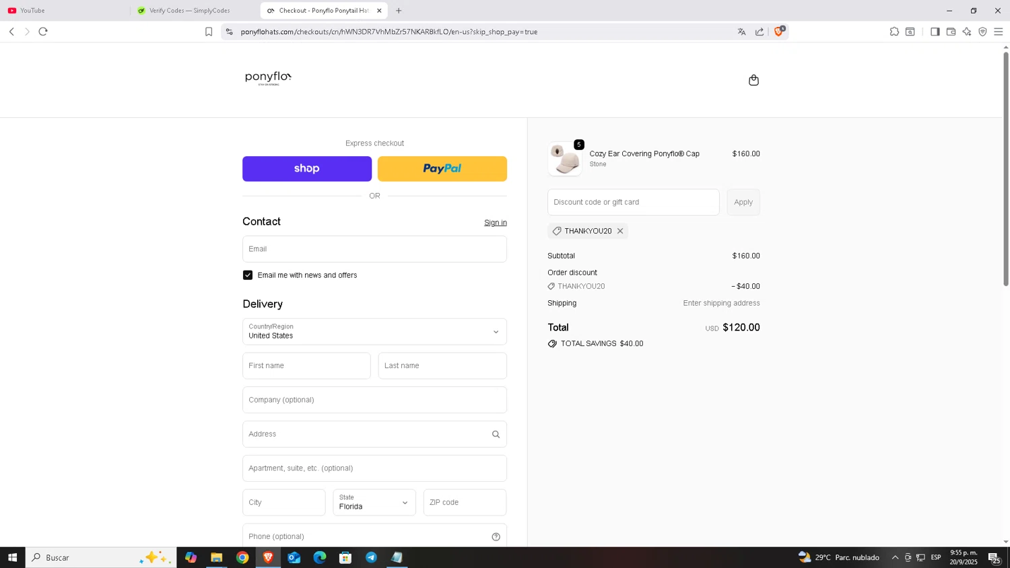Click the share page icon
Screen dimensions: 1010x568
(760, 32)
